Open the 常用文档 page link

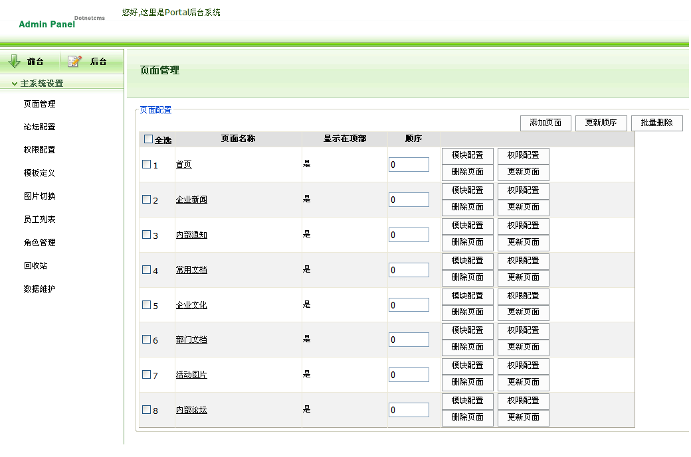(192, 270)
